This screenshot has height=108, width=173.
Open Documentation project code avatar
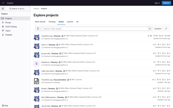[x=37, y=81]
